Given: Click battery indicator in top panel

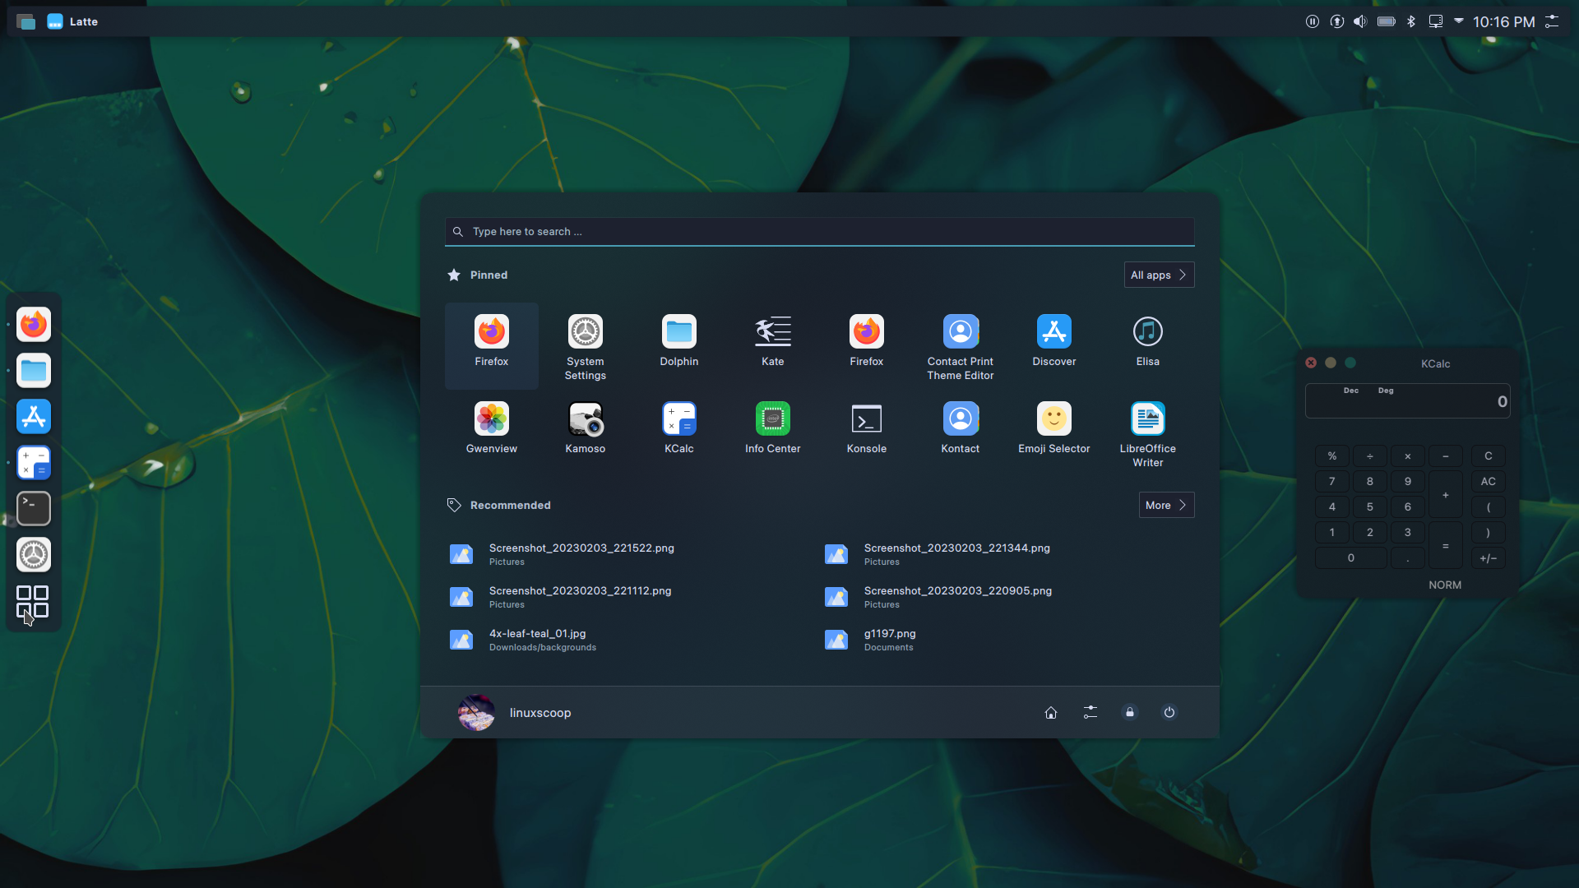Looking at the screenshot, I should pyautogui.click(x=1387, y=21).
